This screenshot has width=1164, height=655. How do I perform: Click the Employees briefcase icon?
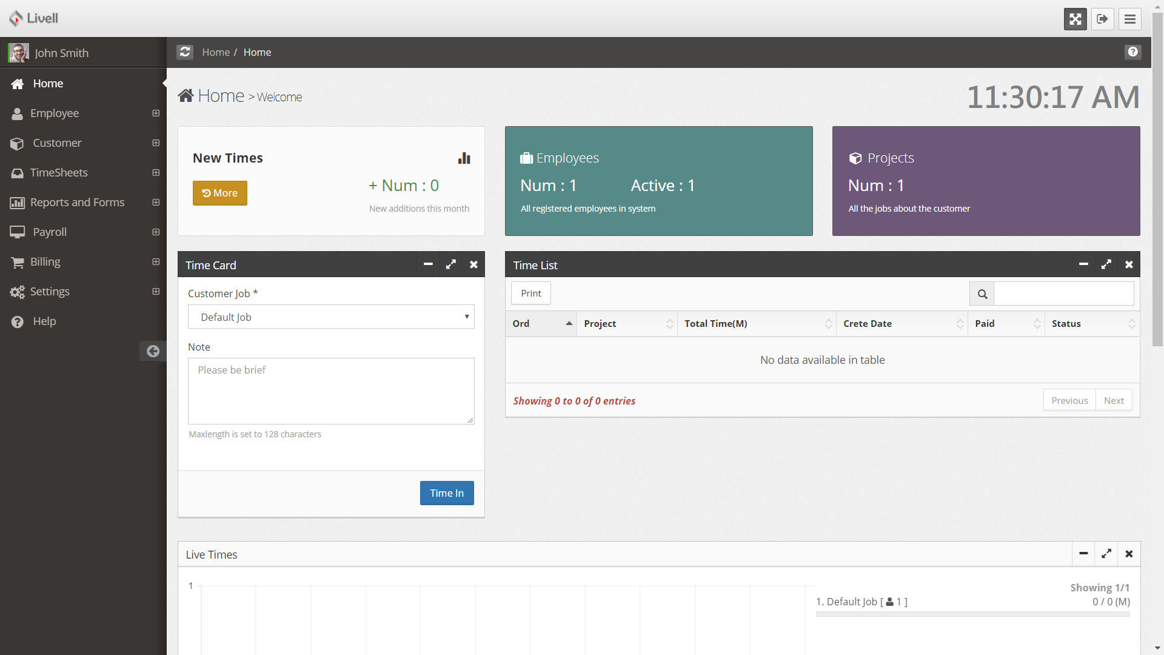(x=526, y=158)
